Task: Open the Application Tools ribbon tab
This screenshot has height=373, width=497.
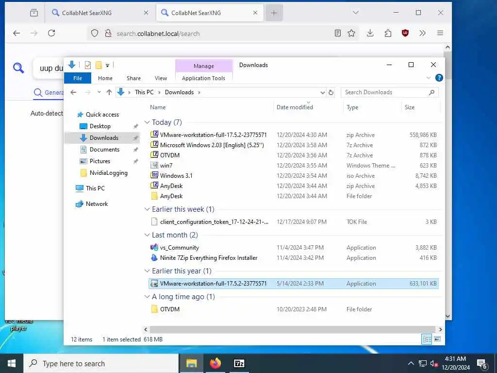Action: pyautogui.click(x=203, y=78)
